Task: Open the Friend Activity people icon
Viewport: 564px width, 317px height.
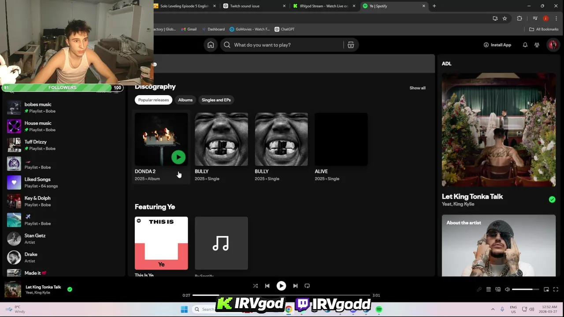Action: 537,45
